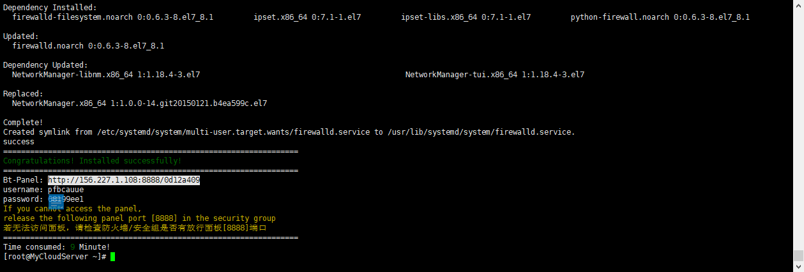The width and height of the screenshot is (804, 272).
Task: Click the empty scrollbar track above the thumb
Action: (x=798, y=128)
